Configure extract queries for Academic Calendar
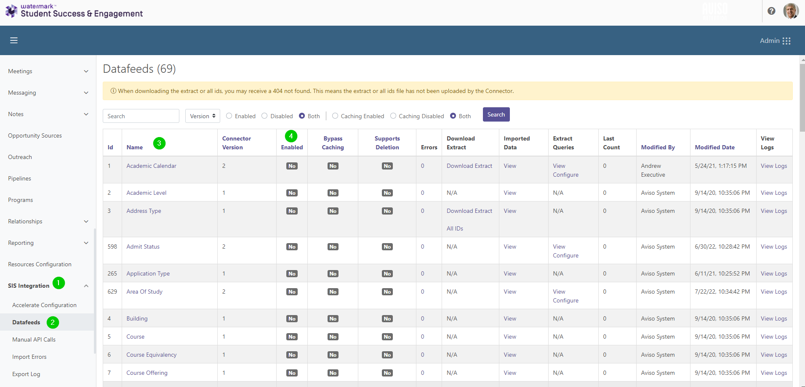This screenshot has height=387, width=805. click(x=565, y=175)
